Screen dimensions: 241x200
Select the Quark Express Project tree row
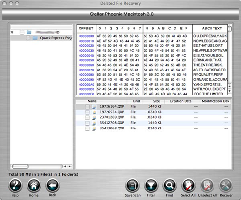pos(41,38)
